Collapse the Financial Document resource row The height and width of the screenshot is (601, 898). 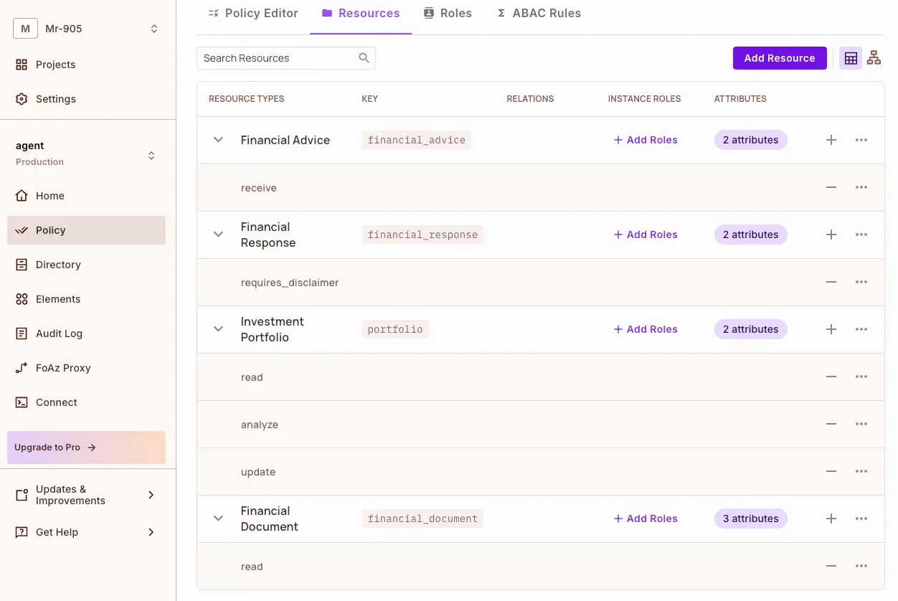pos(219,519)
